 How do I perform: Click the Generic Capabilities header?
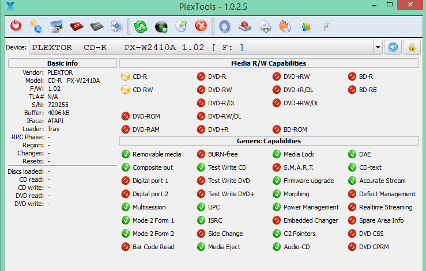(269, 141)
